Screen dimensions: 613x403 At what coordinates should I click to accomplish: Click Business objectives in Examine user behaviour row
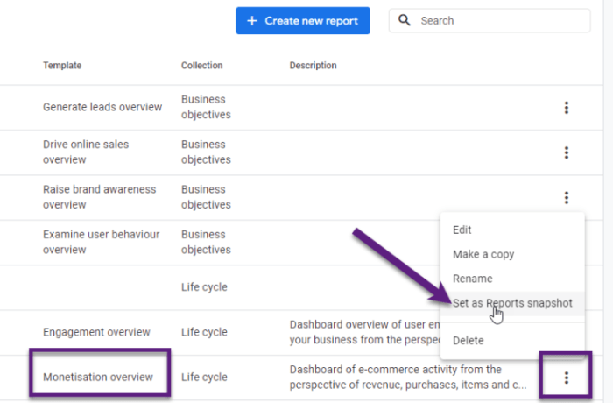click(x=206, y=242)
